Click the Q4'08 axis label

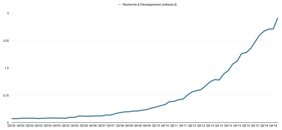[x=129, y=126]
